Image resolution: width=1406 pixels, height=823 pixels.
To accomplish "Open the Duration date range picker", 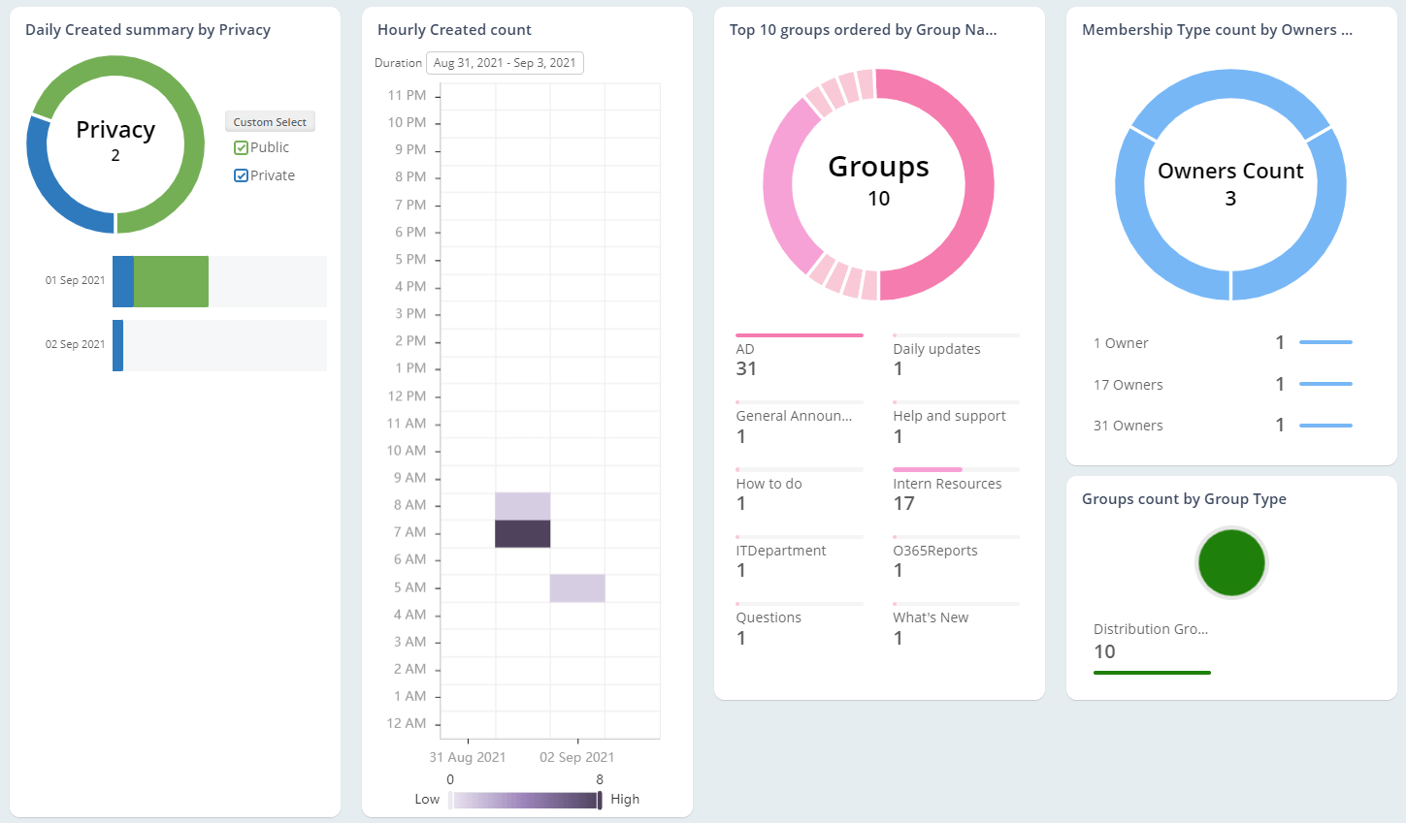I will tap(505, 62).
